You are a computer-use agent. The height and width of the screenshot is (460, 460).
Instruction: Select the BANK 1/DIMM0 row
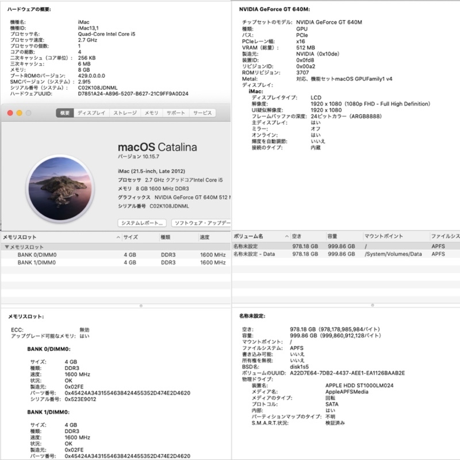pos(116,263)
